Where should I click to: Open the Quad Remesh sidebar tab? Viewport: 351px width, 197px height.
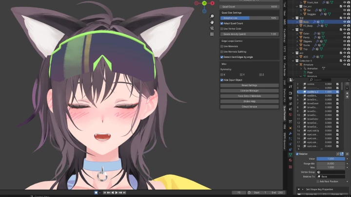click(x=285, y=113)
